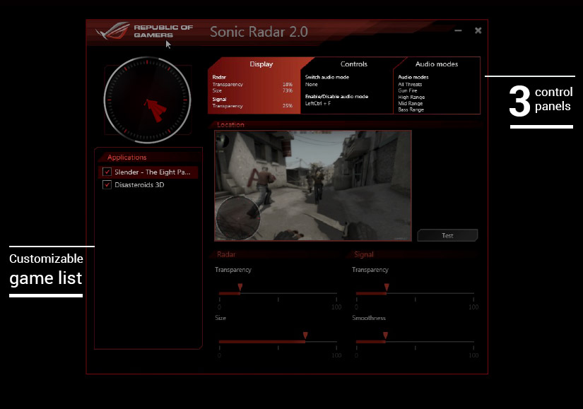Click the Radar Transparency slider handle
This screenshot has width=583, height=409.
(240, 288)
